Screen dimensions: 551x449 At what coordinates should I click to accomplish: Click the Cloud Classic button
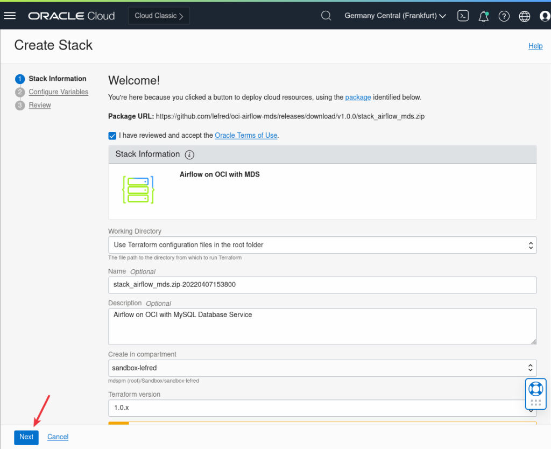(x=159, y=16)
